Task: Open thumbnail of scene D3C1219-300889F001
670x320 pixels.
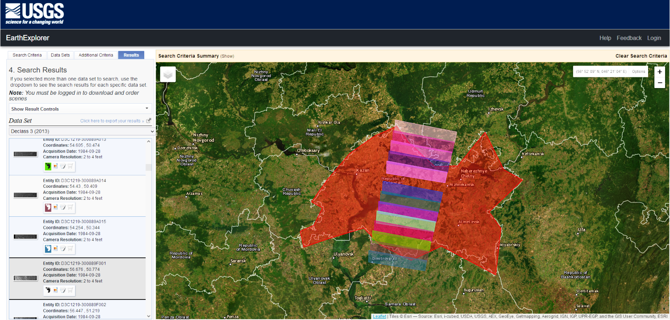Action: pos(25,278)
